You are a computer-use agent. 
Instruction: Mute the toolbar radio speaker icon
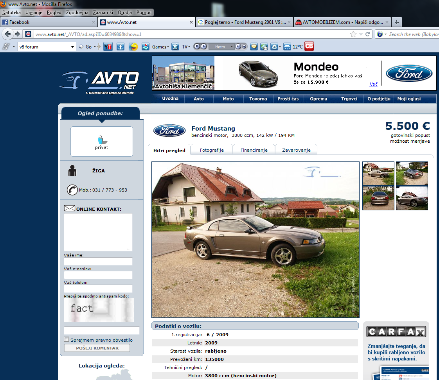238,47
